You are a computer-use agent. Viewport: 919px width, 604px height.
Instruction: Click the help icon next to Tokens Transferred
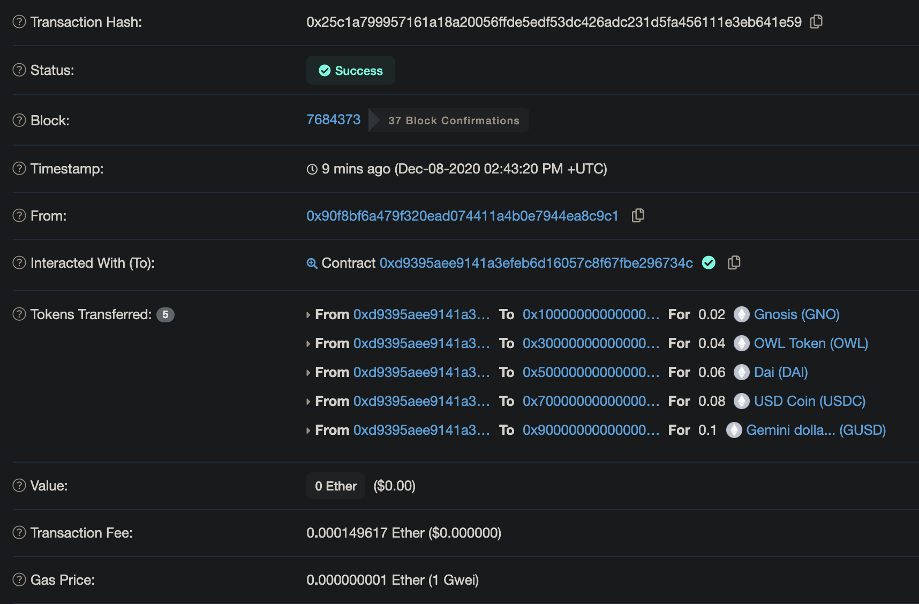click(19, 314)
